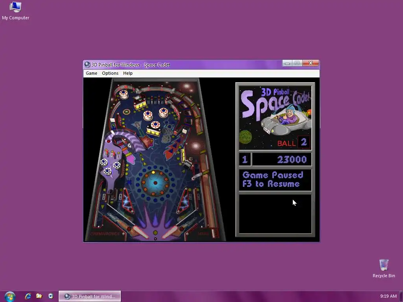This screenshot has height=302, width=403.
Task: Open the folder icon in quick launch
Action: click(39, 296)
